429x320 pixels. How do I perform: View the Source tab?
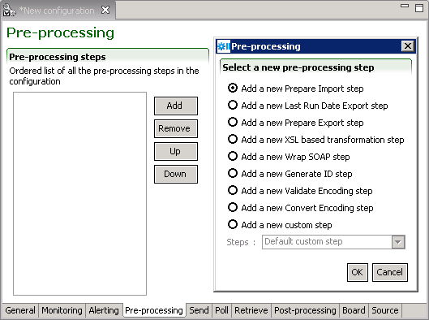pyautogui.click(x=385, y=310)
